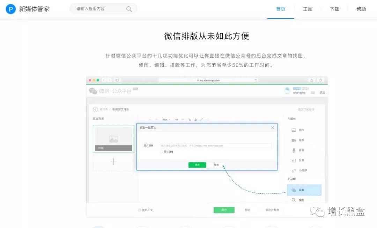Open the 帮助 tab
377x228 pixels.
click(361, 9)
